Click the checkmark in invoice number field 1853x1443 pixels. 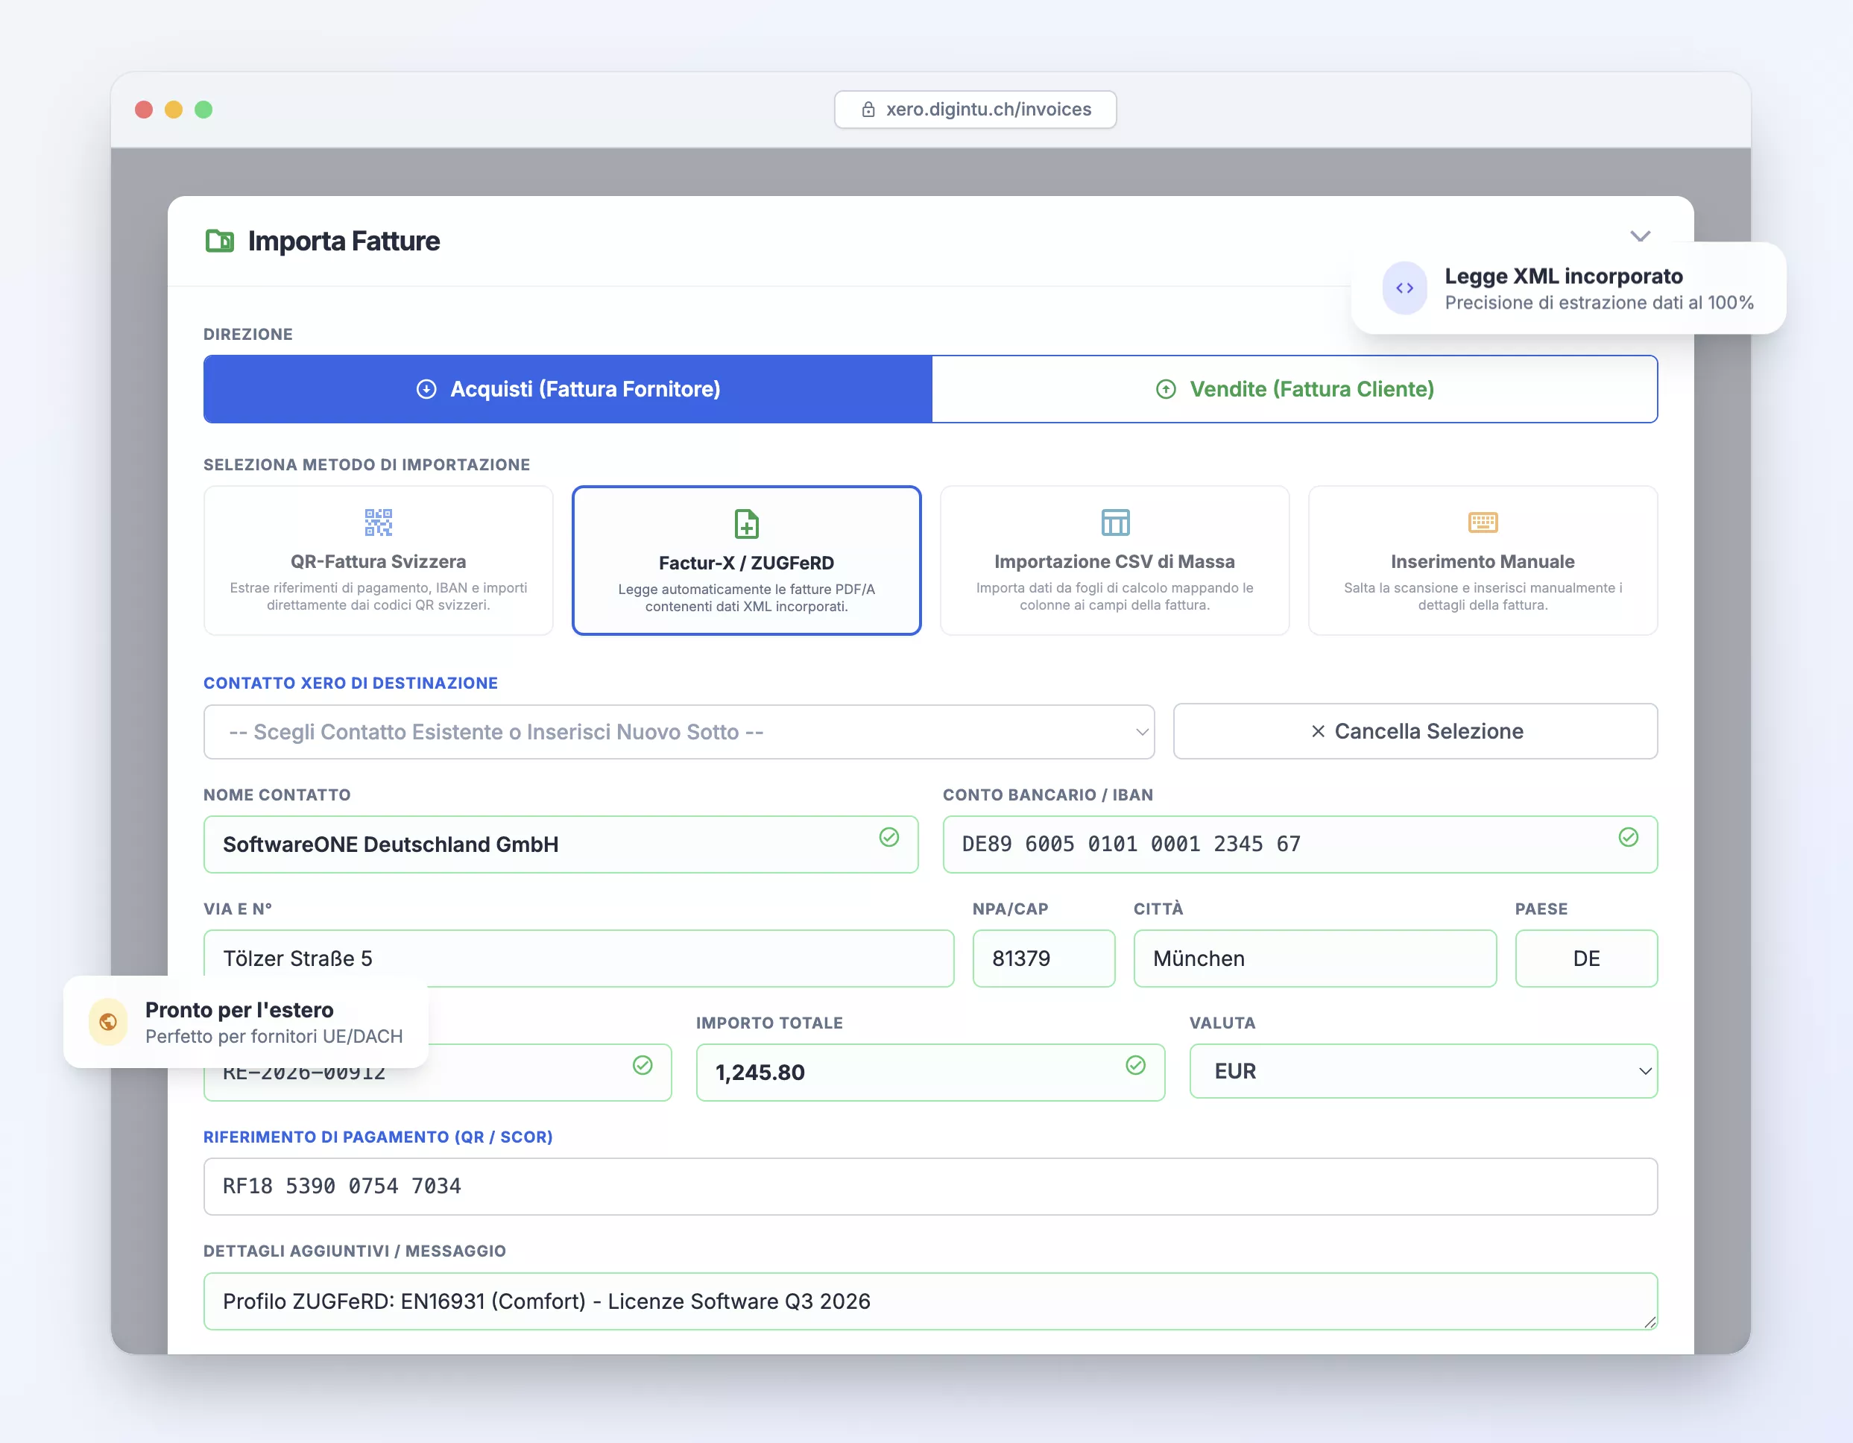pyautogui.click(x=643, y=1066)
